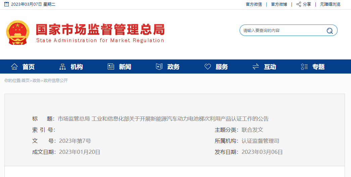Viewport: 351px width, 177px height.
Task: Open the 政务 navigation menu
Action: (x=173, y=67)
